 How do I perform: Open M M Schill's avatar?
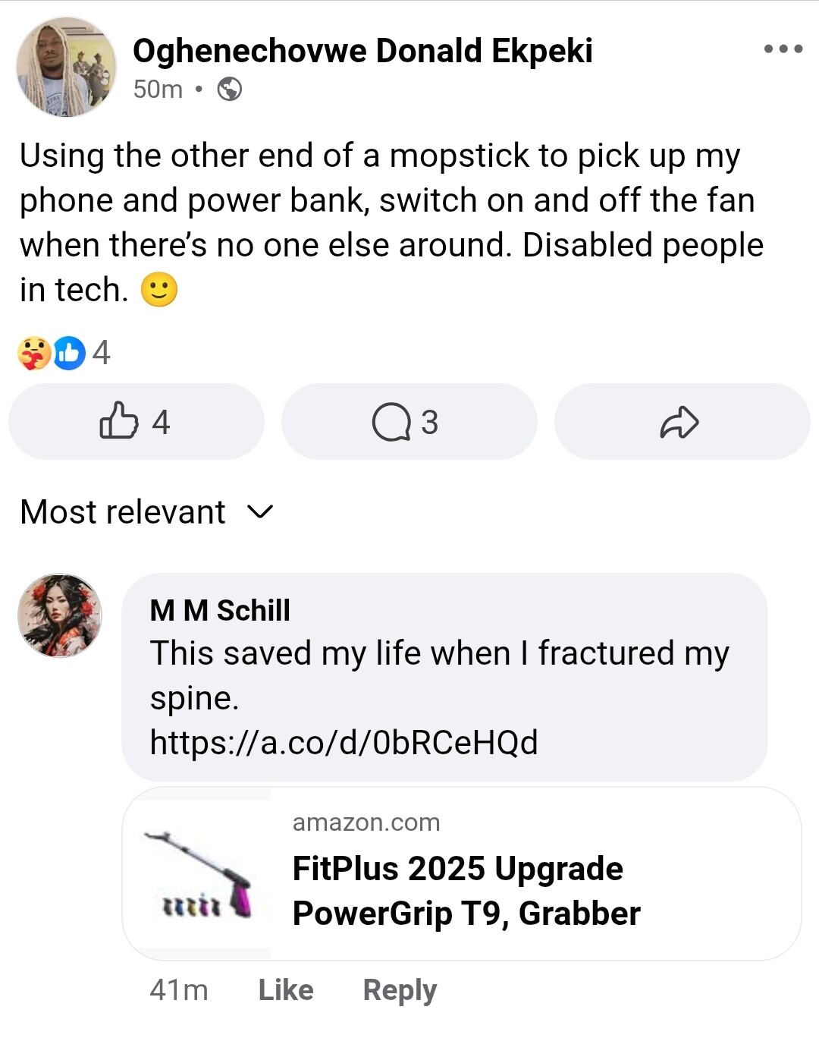pos(60,615)
